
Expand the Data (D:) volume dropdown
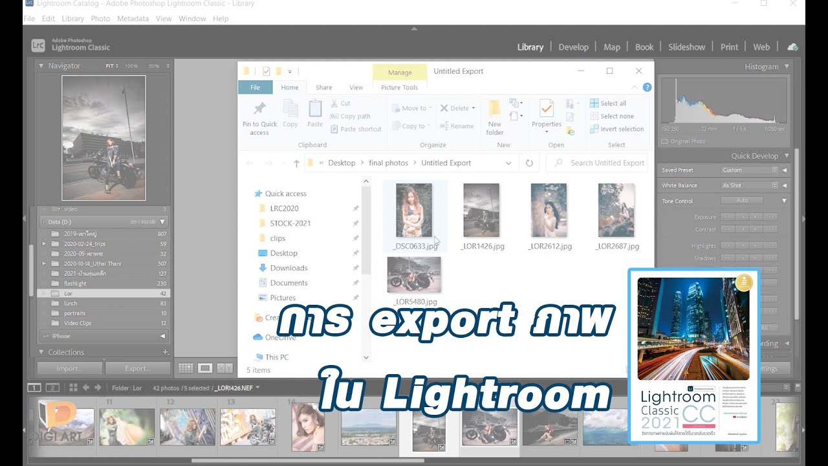pyautogui.click(x=162, y=222)
